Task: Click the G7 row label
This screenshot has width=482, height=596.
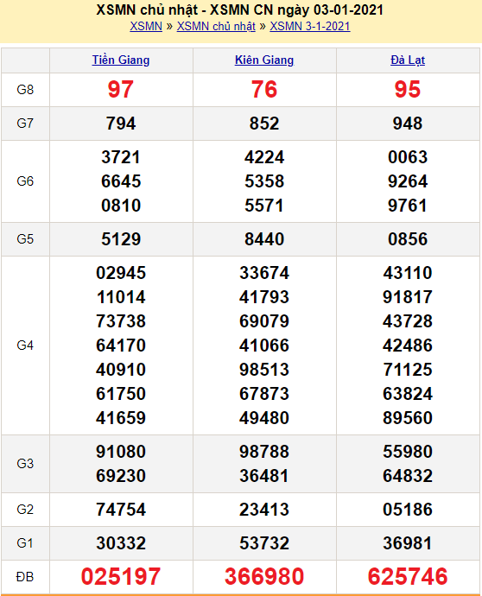Action: pos(25,124)
